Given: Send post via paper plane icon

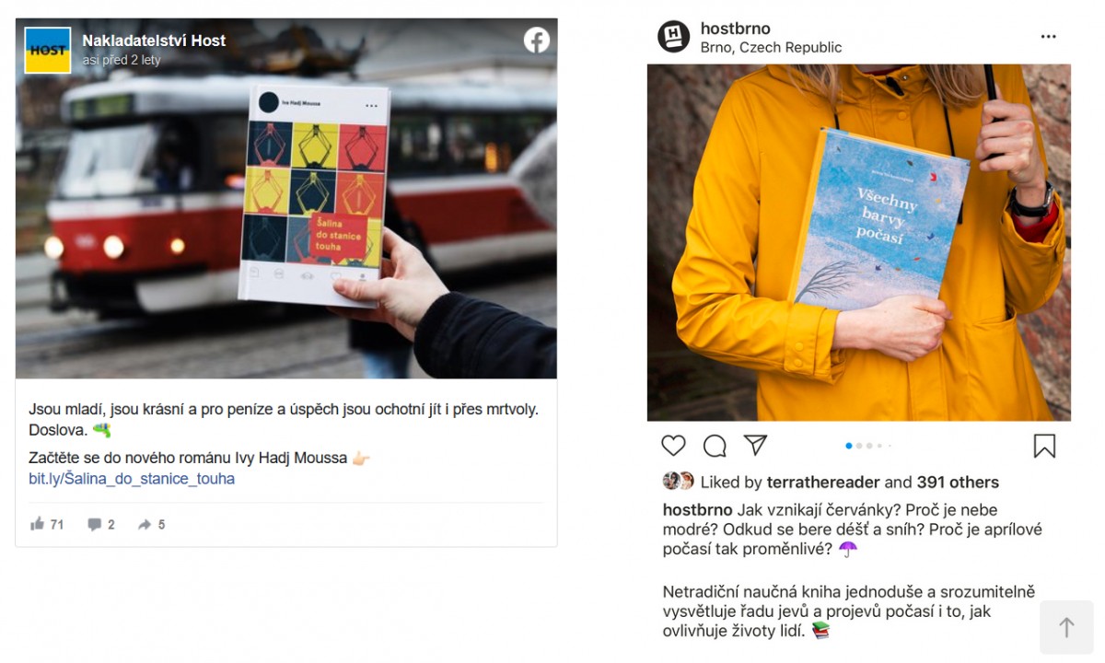Looking at the screenshot, I should pyautogui.click(x=755, y=446).
